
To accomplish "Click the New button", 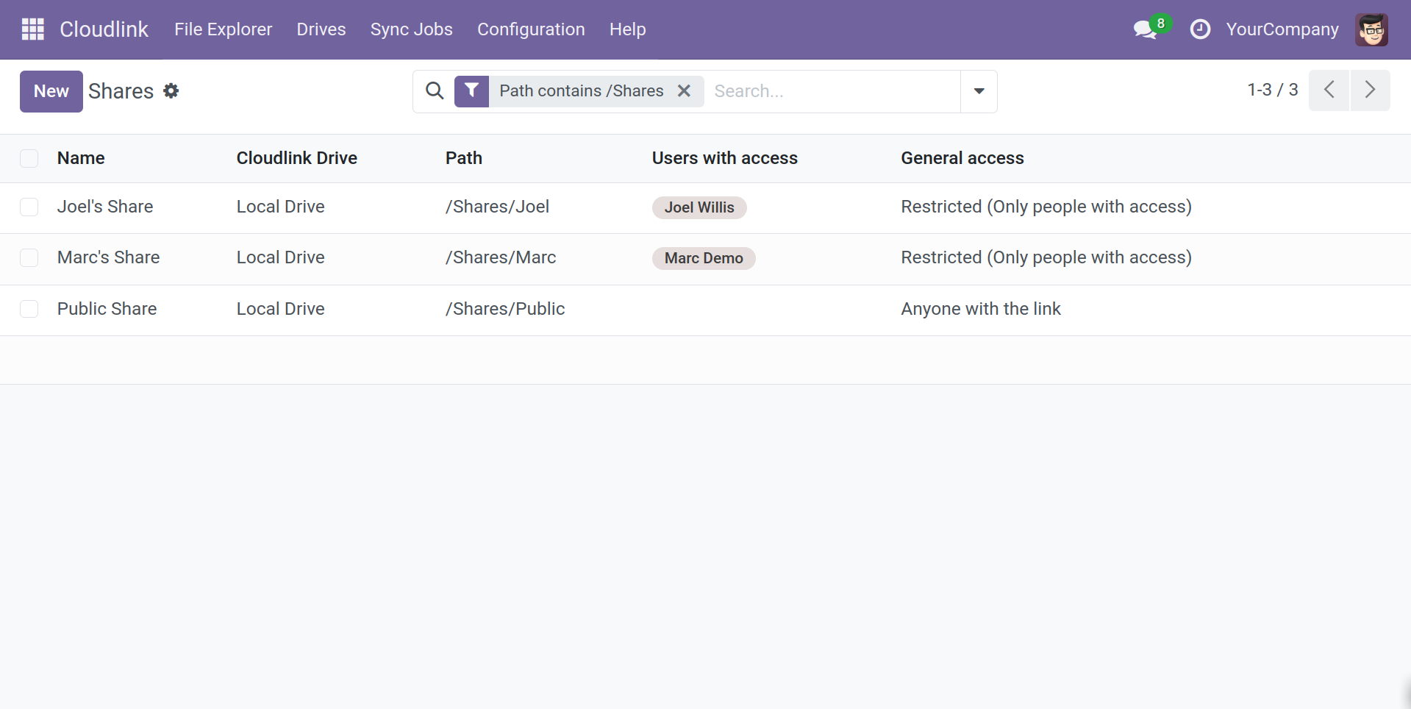I will coord(51,91).
